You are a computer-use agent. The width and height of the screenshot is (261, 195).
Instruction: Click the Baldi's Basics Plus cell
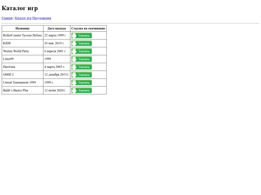click(x=22, y=91)
